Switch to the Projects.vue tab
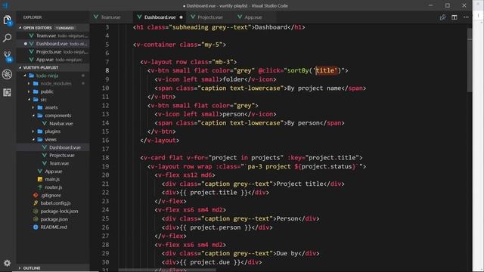This screenshot has width=484, height=272. 210,17
